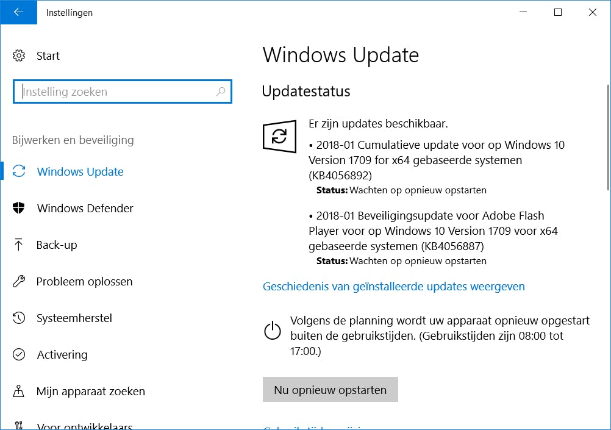611x430 pixels.
Task: Select Systeemherstel in the sidebar
Action: (74, 318)
